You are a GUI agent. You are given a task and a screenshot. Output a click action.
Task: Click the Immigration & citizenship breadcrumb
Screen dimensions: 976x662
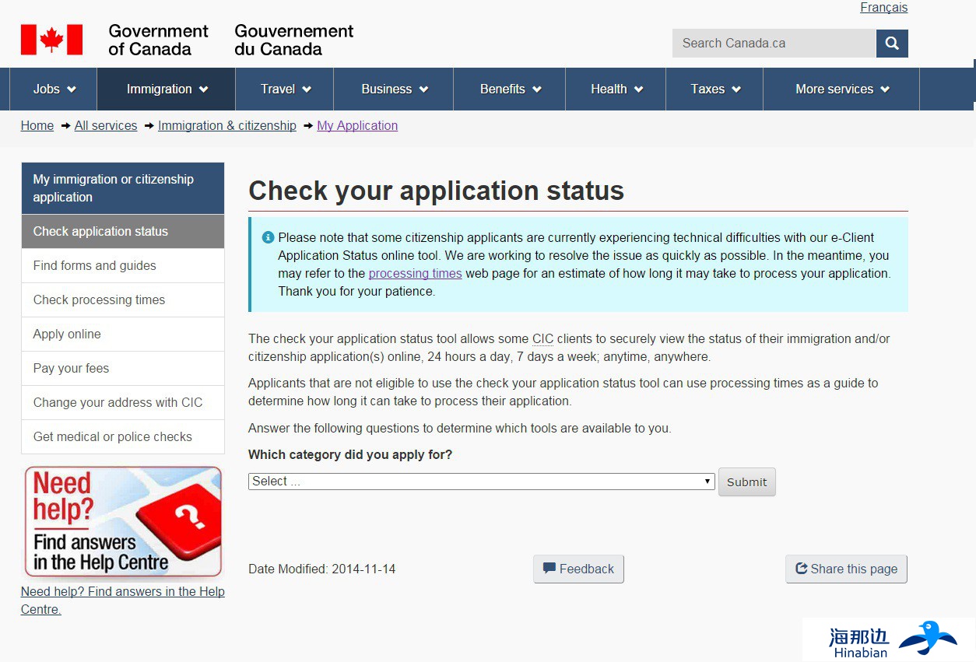[x=227, y=126]
